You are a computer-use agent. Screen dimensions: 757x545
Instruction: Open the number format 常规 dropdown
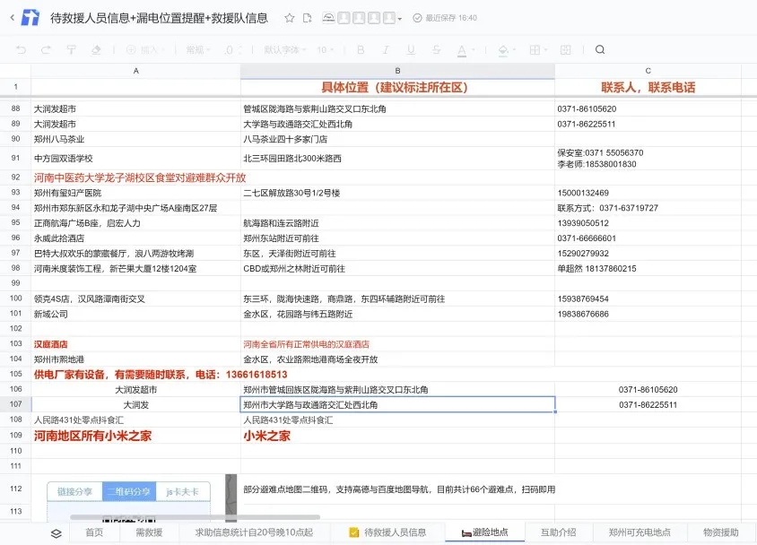198,49
